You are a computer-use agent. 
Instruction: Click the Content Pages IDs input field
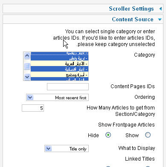(x=68, y=86)
